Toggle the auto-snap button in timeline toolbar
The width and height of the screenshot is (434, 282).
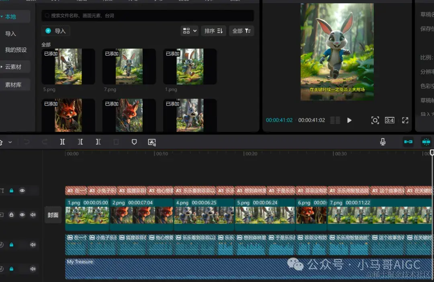(x=426, y=142)
